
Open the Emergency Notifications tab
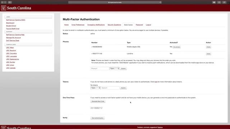tap(96, 25)
